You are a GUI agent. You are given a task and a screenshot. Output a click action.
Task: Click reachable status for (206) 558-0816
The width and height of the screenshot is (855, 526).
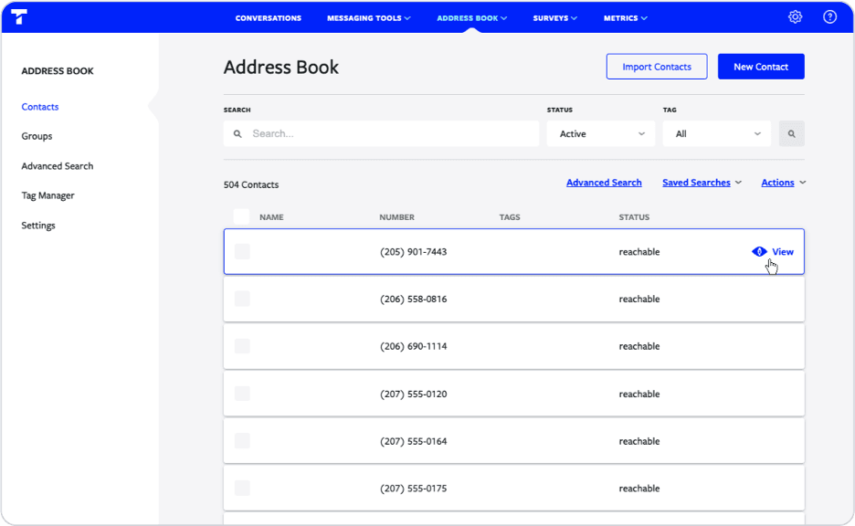pyautogui.click(x=639, y=299)
